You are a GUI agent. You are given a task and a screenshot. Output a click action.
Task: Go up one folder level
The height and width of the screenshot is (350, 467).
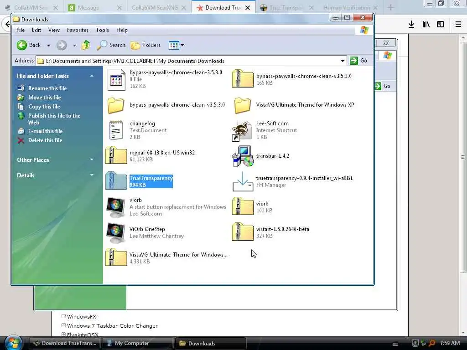[86, 45]
